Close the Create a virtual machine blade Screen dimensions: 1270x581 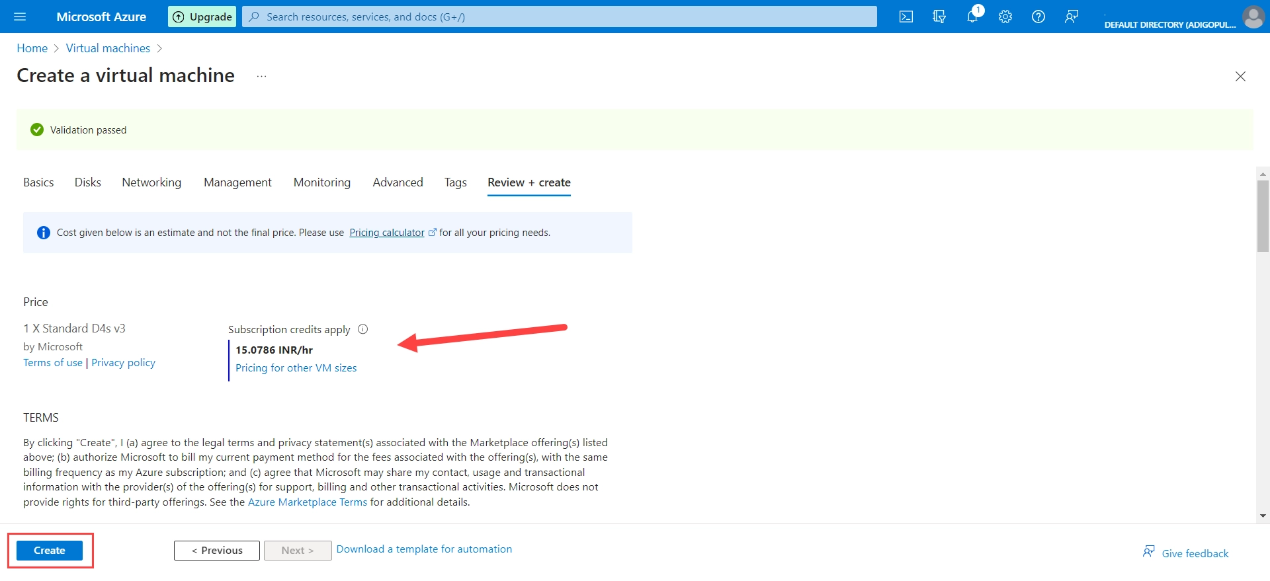1240,76
